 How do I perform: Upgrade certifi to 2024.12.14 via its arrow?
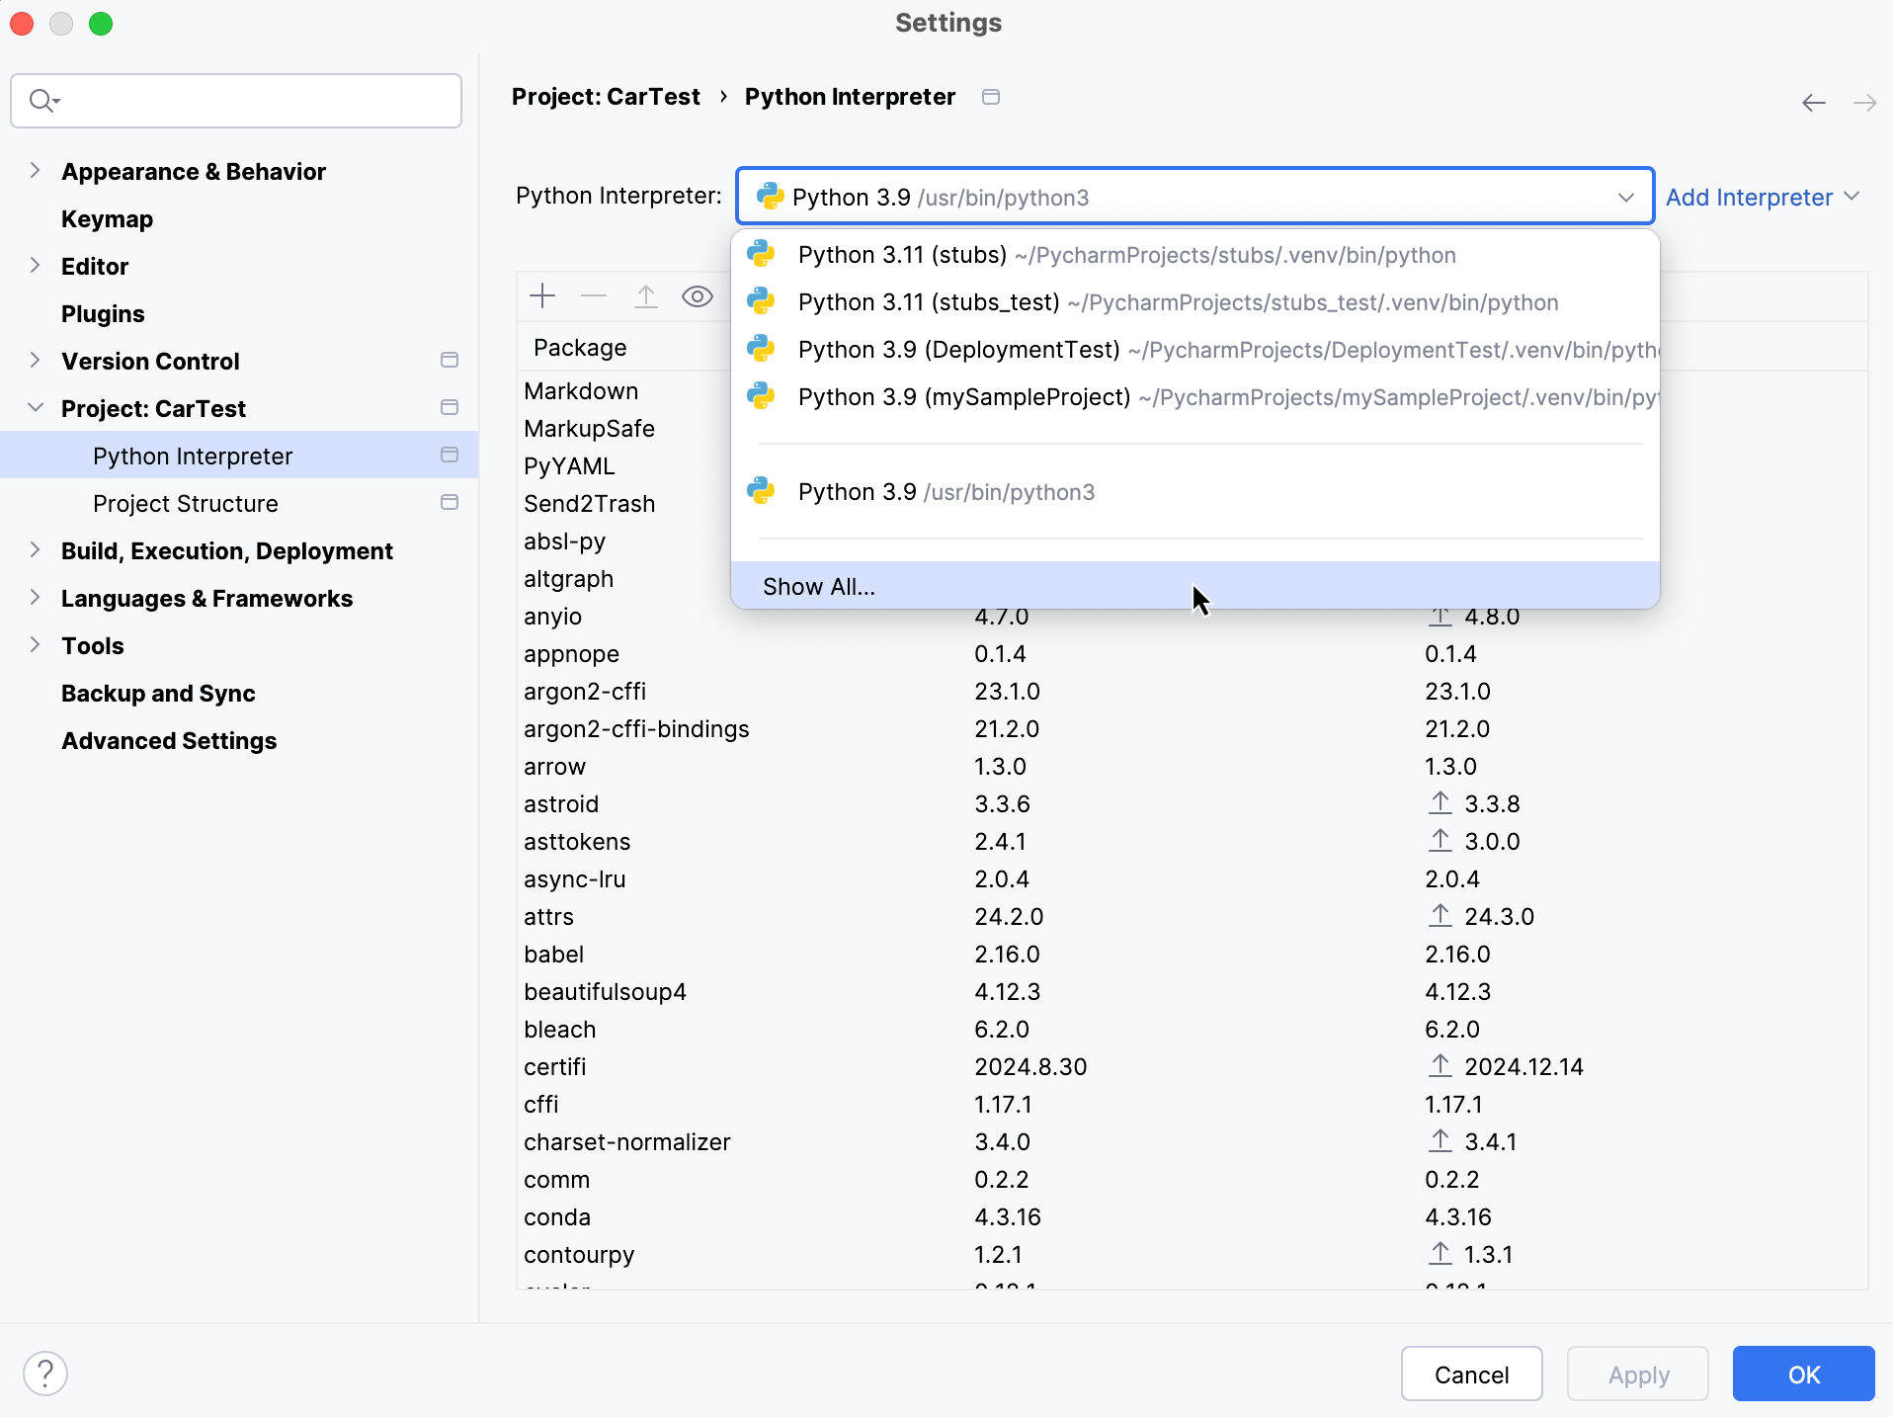pyautogui.click(x=1440, y=1066)
